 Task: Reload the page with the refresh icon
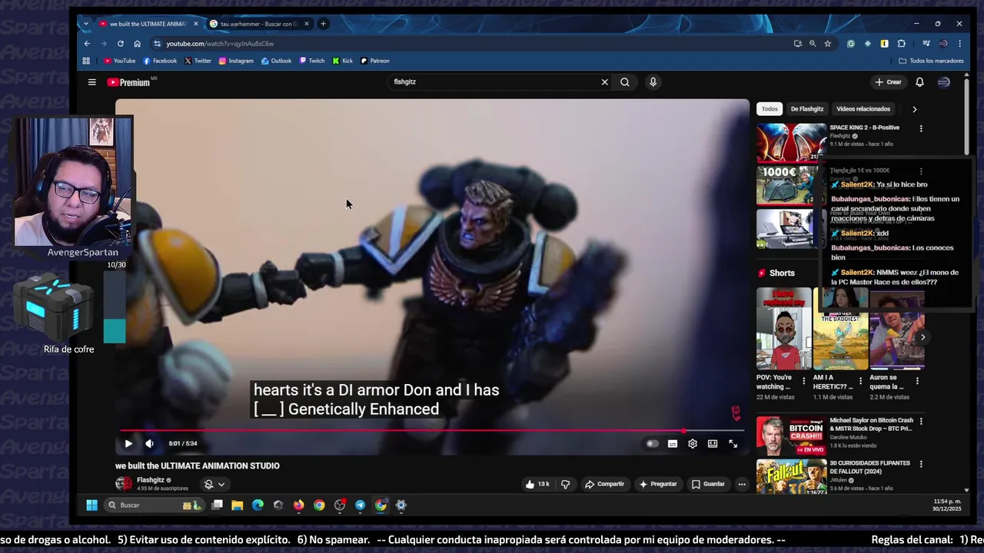coord(120,44)
